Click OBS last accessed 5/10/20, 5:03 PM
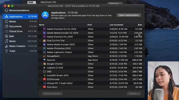The image size is (179, 100). [118, 72]
